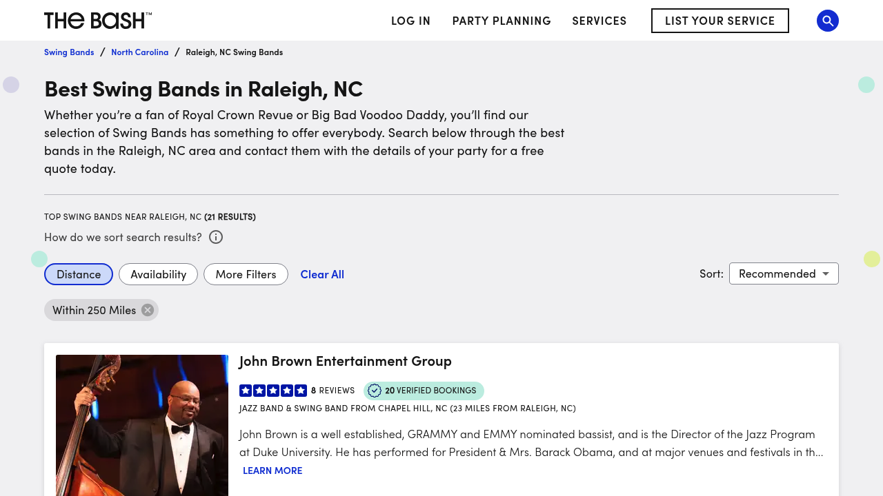883x496 pixels.
Task: Click the blue search magnifier icon
Action: [x=828, y=21]
